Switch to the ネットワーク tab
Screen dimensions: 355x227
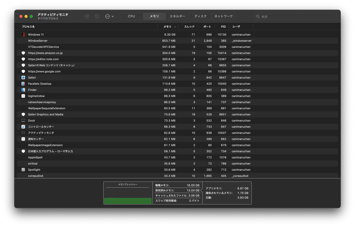click(224, 16)
